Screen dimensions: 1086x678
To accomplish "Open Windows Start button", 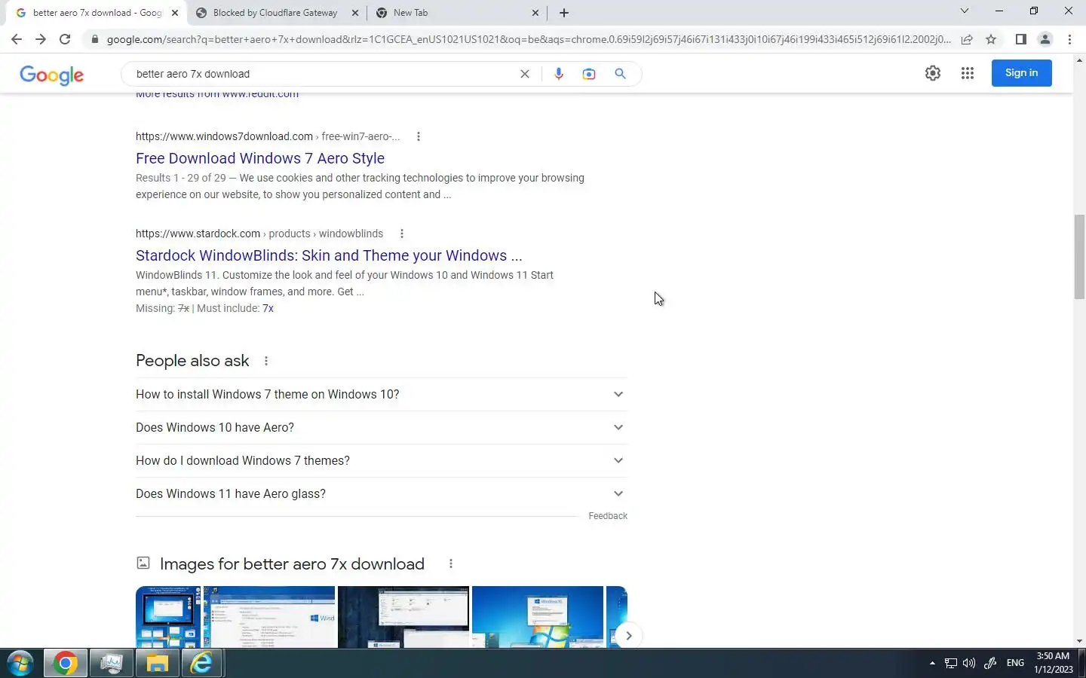I will click(20, 664).
